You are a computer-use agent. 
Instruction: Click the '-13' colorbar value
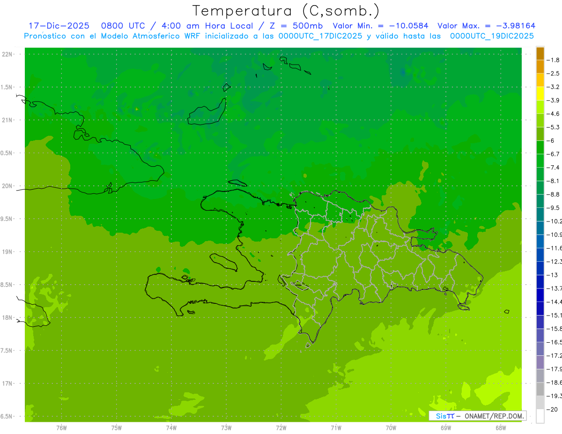click(552, 275)
